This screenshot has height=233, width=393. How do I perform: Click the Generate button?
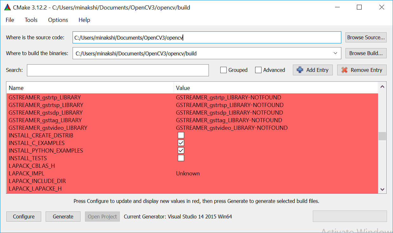pyautogui.click(x=63, y=217)
